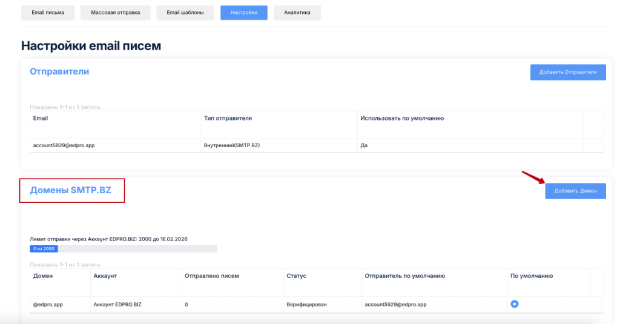Click the Использовать по умолчанию column header
620x324 pixels.
[x=402, y=118]
